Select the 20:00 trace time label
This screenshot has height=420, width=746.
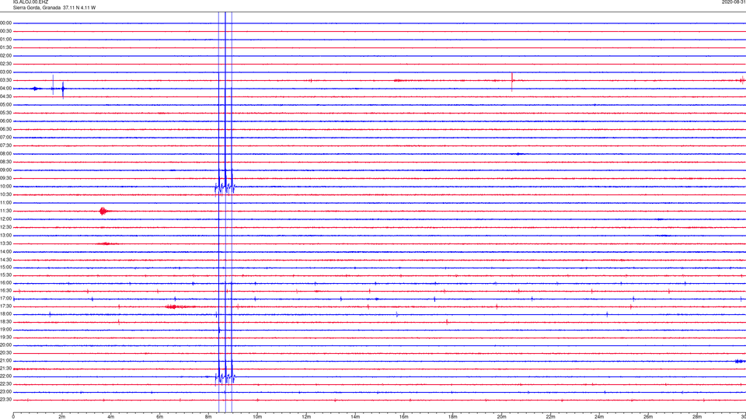coord(5,345)
